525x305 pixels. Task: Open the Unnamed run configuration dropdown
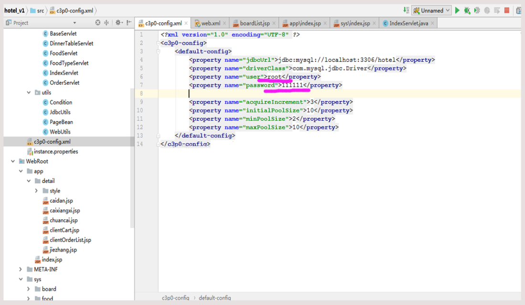point(432,10)
